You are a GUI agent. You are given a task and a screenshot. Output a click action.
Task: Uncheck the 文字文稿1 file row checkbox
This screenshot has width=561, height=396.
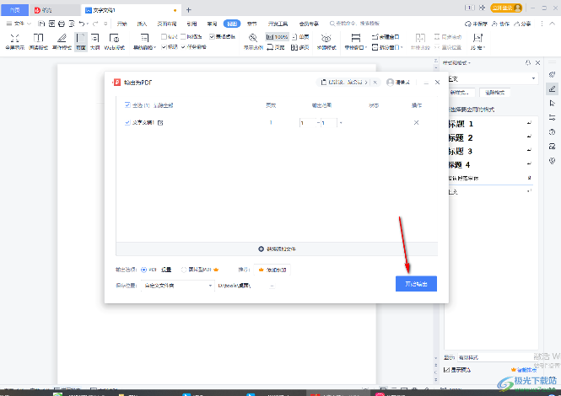point(127,122)
